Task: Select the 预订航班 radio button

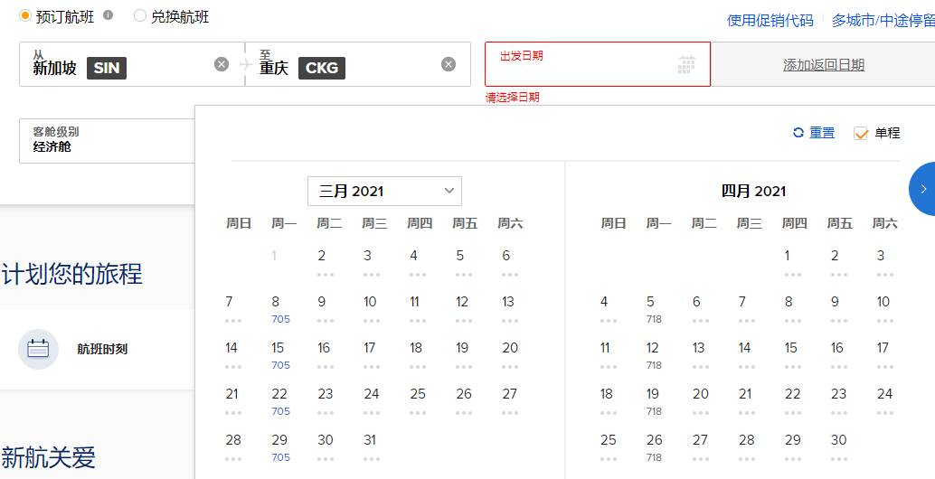Action: [x=25, y=16]
